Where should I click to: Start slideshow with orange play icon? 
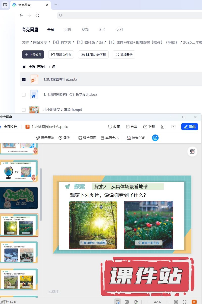[194, 302]
